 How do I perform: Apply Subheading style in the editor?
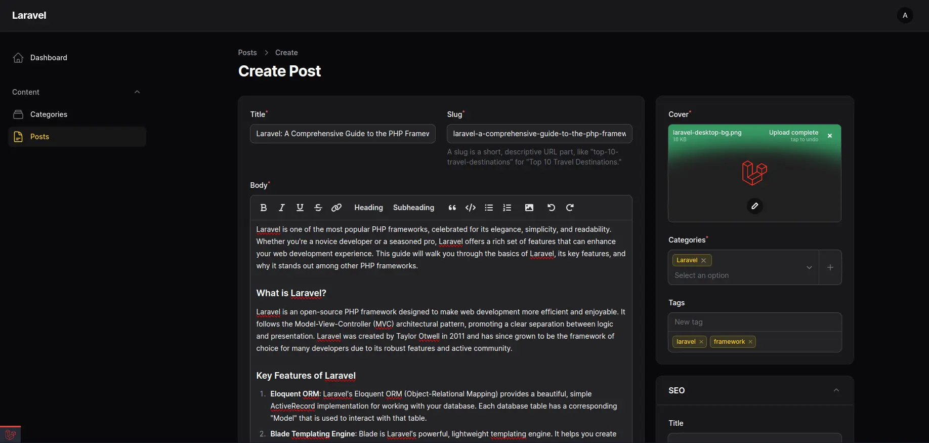pos(414,208)
